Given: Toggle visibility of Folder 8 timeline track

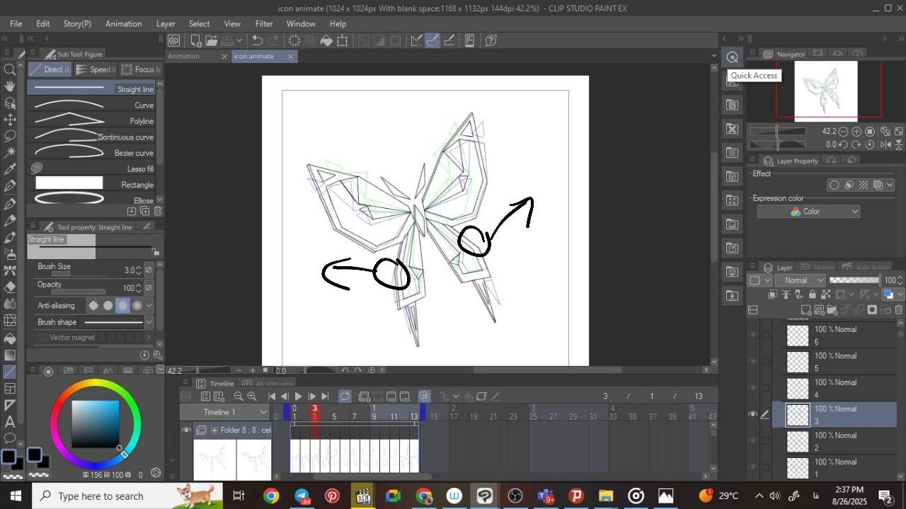Looking at the screenshot, I should (186, 430).
